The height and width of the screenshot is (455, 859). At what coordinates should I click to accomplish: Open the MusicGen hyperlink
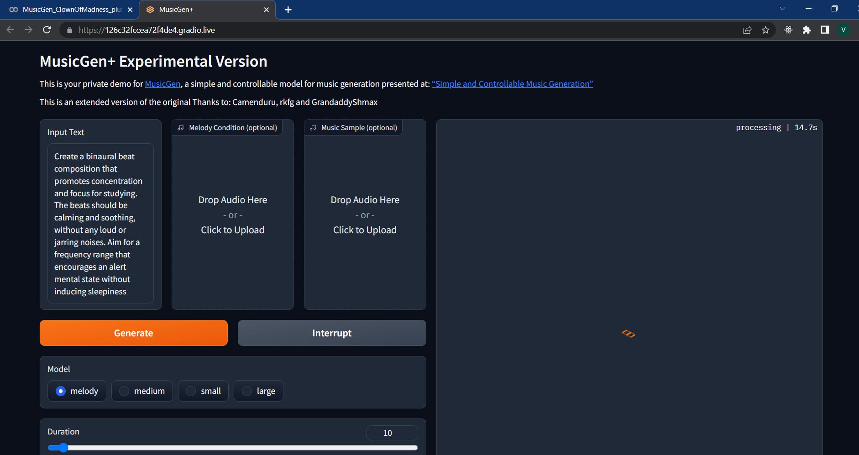click(x=162, y=84)
